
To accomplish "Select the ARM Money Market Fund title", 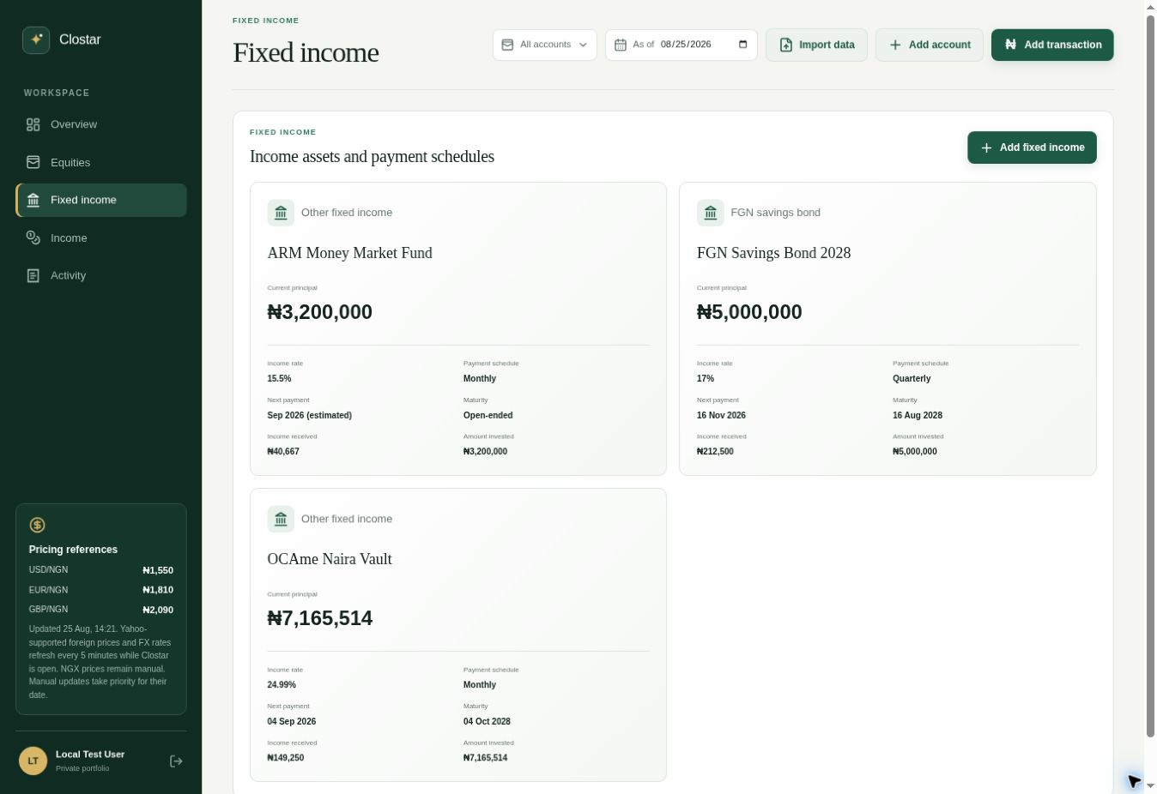I will 350,253.
